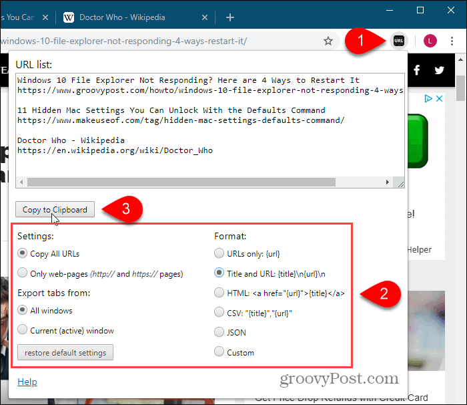
Task: Select the JSON format option
Action: [219, 332]
